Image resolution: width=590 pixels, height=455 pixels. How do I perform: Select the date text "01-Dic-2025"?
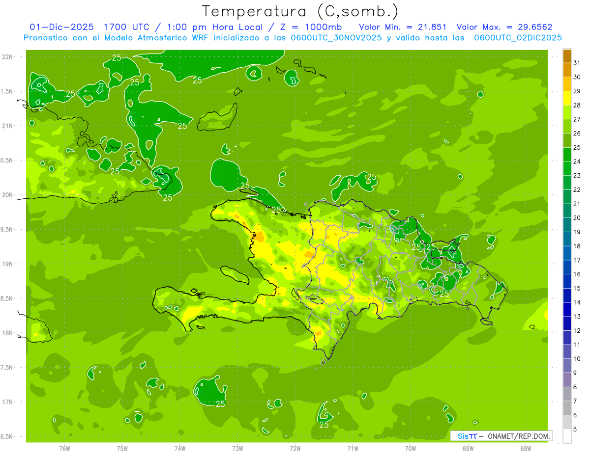click(x=61, y=27)
